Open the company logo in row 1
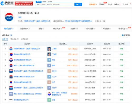The image size is (132, 104). pos(11,49)
